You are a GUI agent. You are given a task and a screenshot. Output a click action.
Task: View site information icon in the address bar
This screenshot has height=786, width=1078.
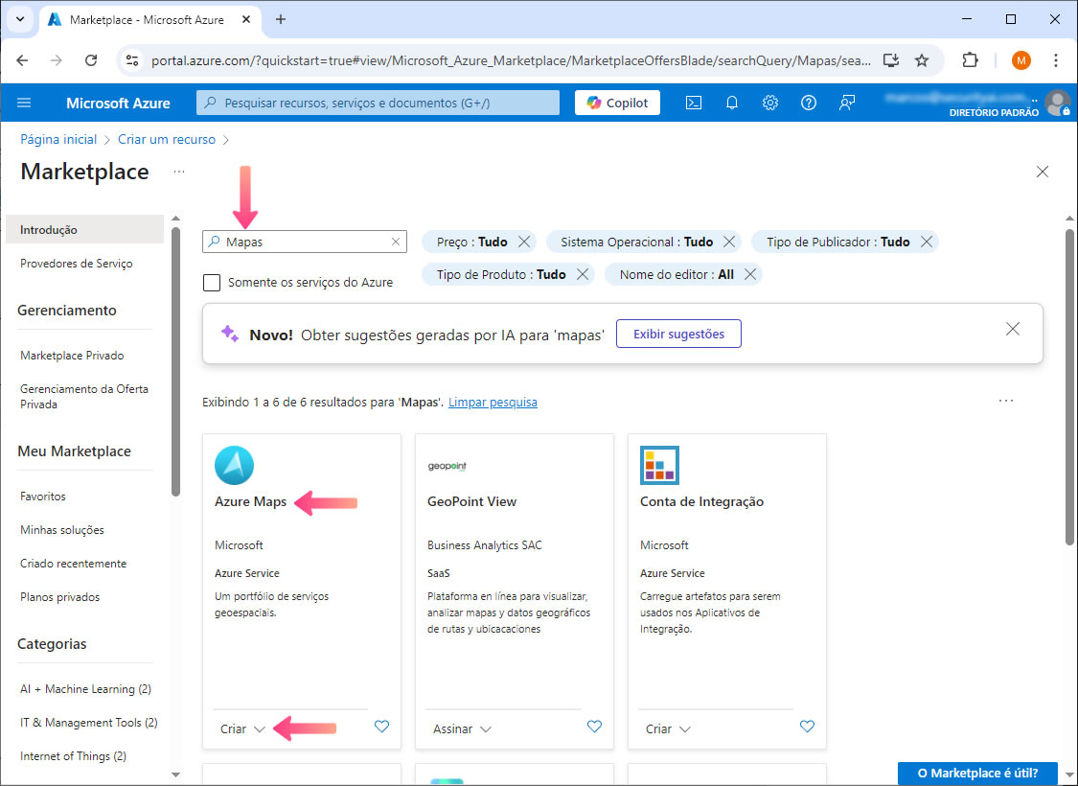[131, 60]
